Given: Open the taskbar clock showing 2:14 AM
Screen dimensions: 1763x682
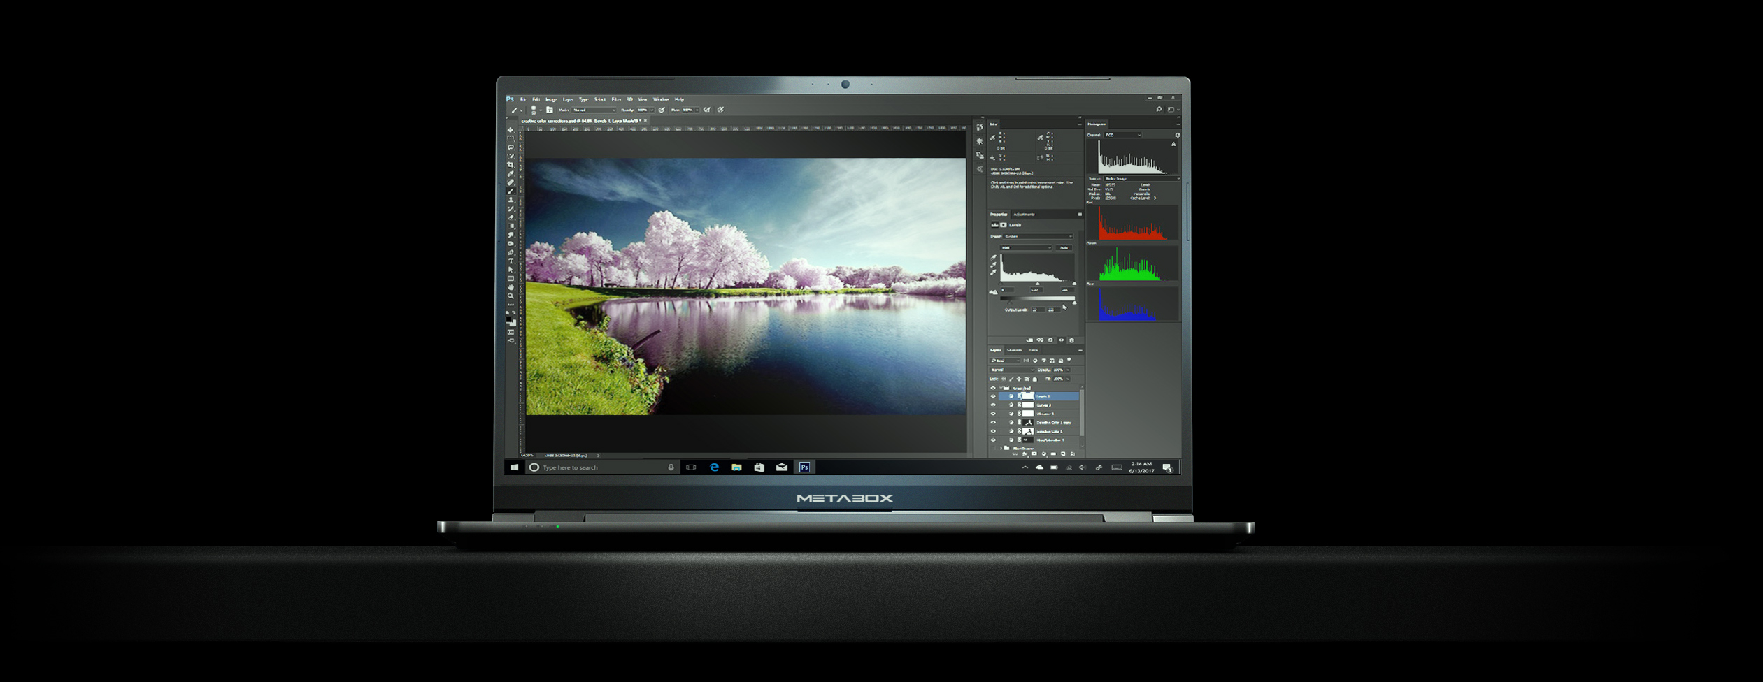Looking at the screenshot, I should pyautogui.click(x=1141, y=467).
